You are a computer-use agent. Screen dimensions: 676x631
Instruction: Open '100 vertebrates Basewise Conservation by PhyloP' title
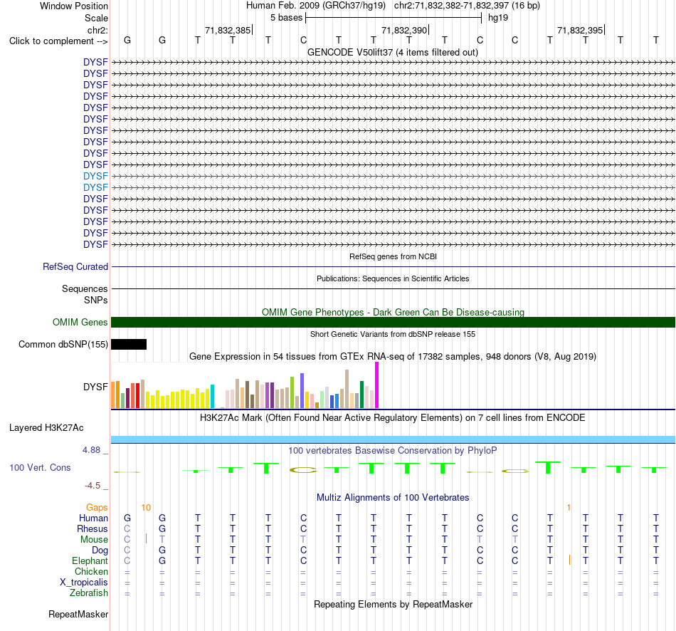click(x=392, y=451)
